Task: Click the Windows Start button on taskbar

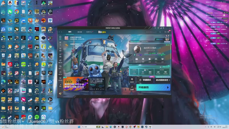Action: [x=79, y=127]
